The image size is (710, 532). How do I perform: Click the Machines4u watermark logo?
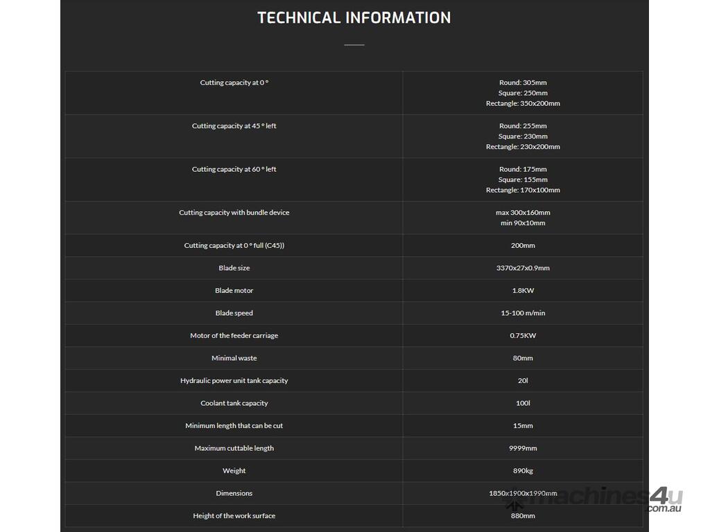click(609, 499)
